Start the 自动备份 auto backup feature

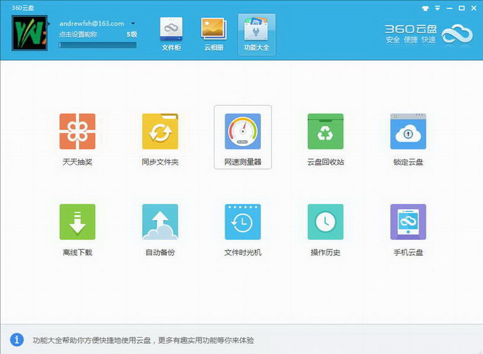(160, 222)
